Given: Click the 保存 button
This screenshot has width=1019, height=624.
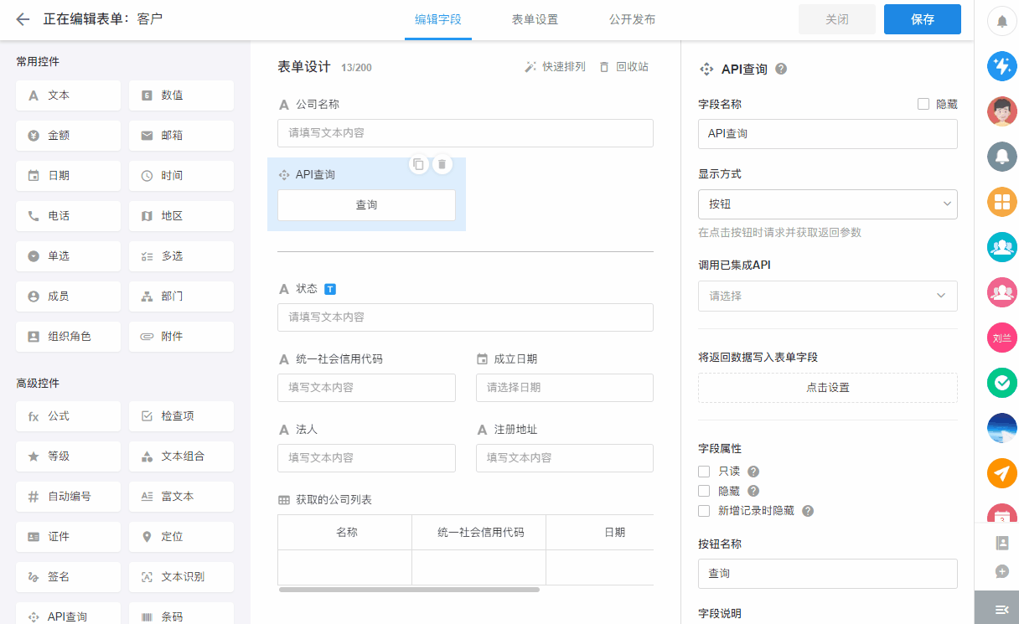Looking at the screenshot, I should click(922, 19).
